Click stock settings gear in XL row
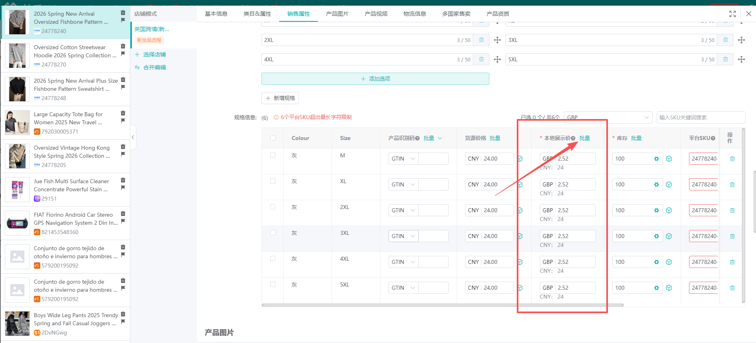 (x=656, y=185)
